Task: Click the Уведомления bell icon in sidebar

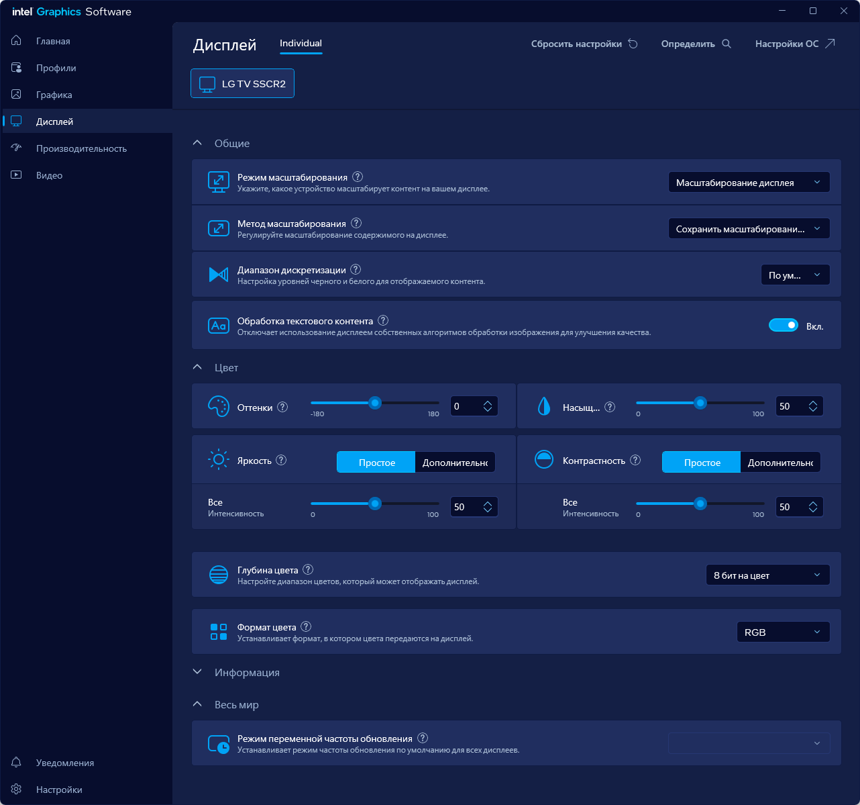Action: tap(17, 762)
